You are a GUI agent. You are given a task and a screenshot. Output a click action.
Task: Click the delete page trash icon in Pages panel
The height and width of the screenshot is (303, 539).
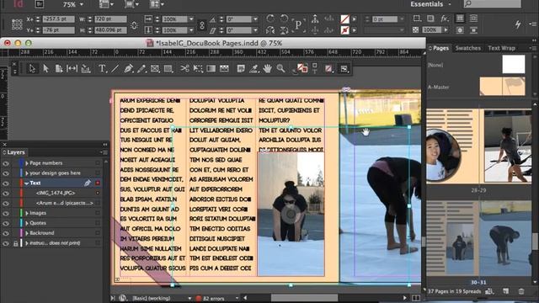[x=521, y=291]
